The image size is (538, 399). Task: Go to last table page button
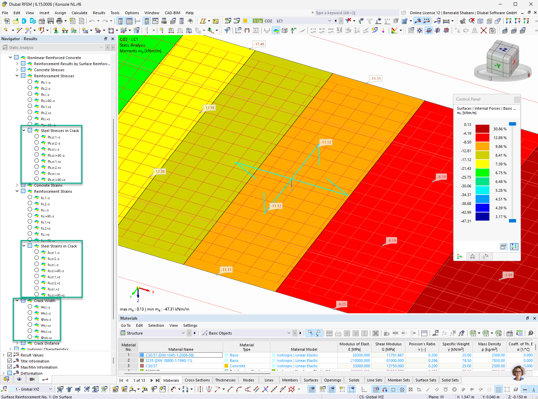coord(158,380)
